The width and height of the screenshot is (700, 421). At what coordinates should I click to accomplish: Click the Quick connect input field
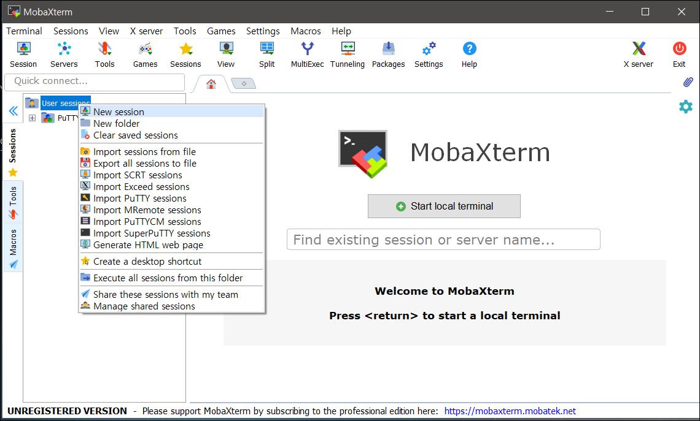pos(95,82)
